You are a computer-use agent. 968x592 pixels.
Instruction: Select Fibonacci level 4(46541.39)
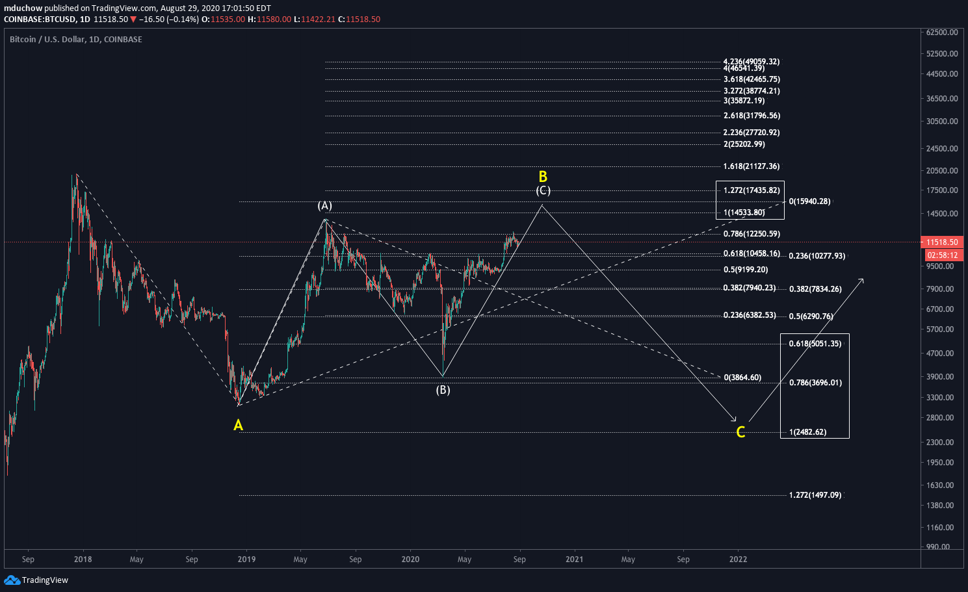744,68
